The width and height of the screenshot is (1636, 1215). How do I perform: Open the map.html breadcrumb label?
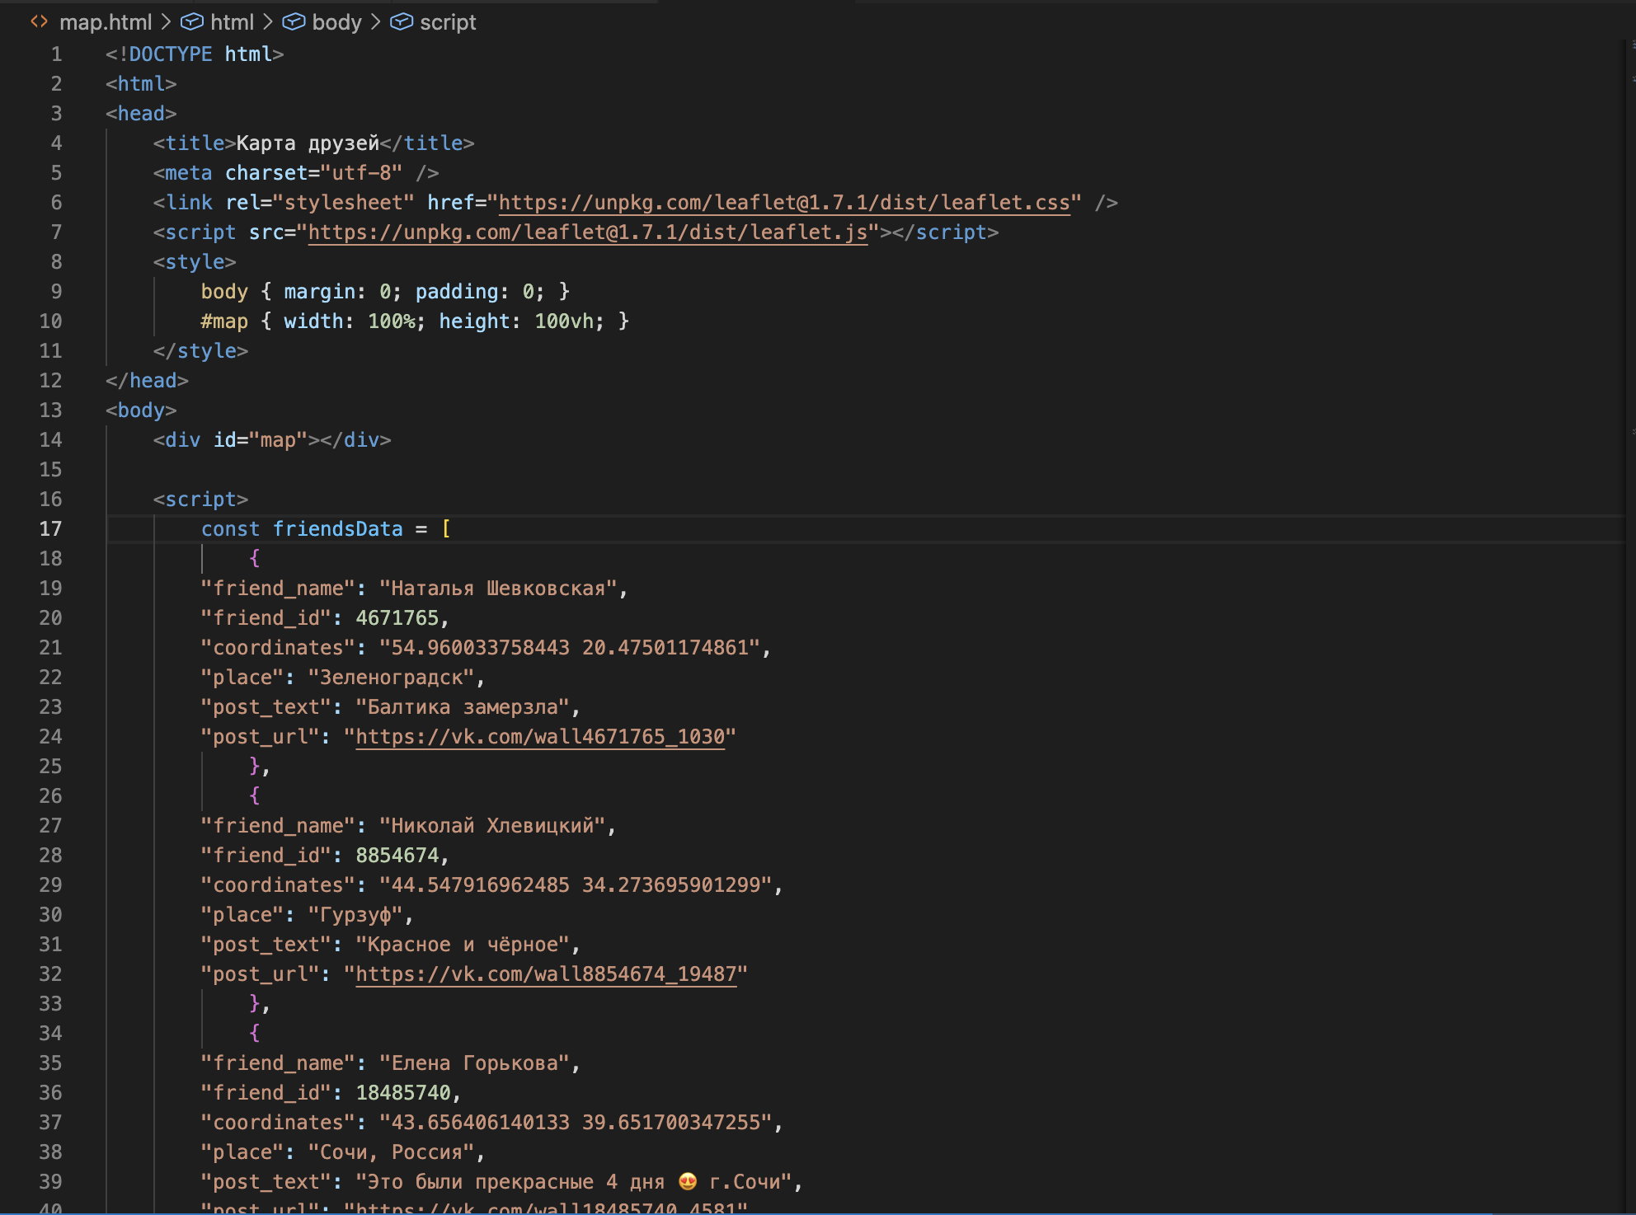tap(106, 22)
